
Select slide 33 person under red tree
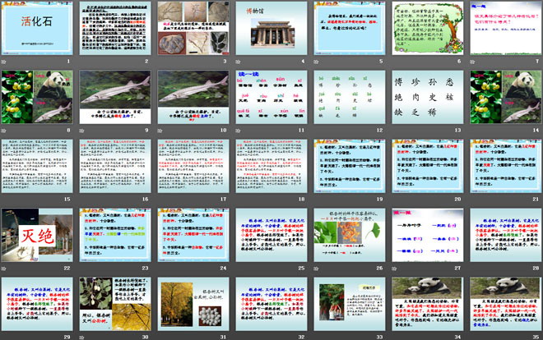350,304
